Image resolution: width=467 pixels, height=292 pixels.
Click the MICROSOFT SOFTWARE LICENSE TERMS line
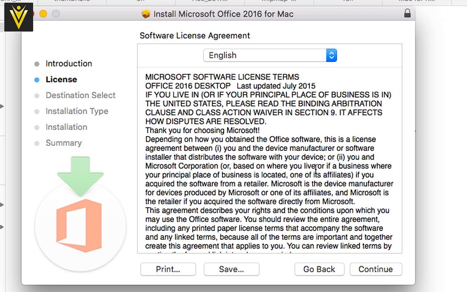(222, 77)
